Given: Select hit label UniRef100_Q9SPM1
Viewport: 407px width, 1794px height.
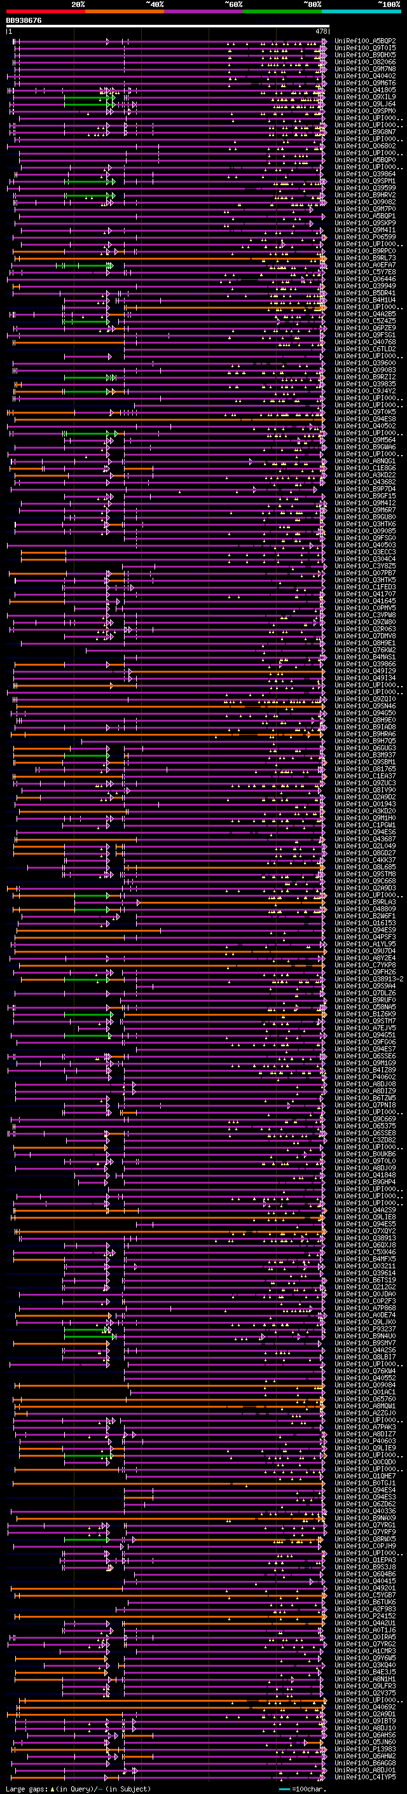Looking at the screenshot, I should click(365, 181).
